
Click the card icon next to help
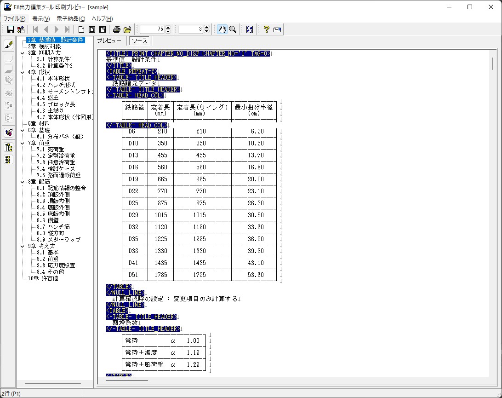277,30
